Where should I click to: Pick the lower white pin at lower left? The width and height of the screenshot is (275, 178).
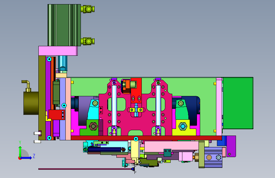pyautogui.click(x=37, y=142)
